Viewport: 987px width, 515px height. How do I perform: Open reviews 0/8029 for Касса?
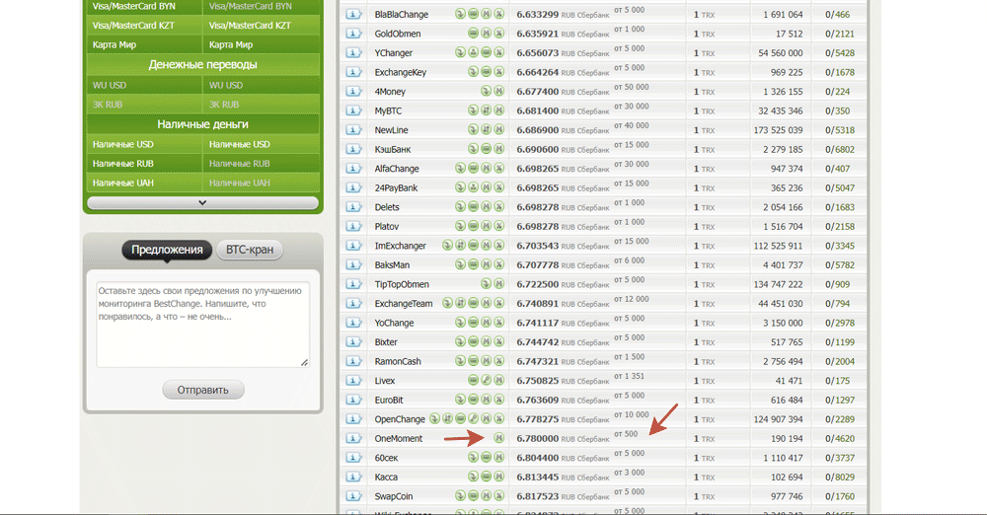[x=840, y=478]
